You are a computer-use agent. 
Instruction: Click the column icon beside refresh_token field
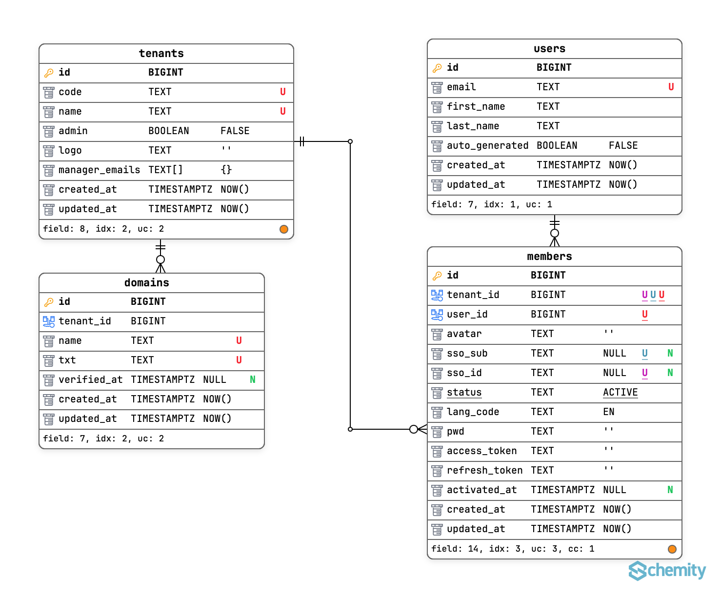pyautogui.click(x=437, y=471)
